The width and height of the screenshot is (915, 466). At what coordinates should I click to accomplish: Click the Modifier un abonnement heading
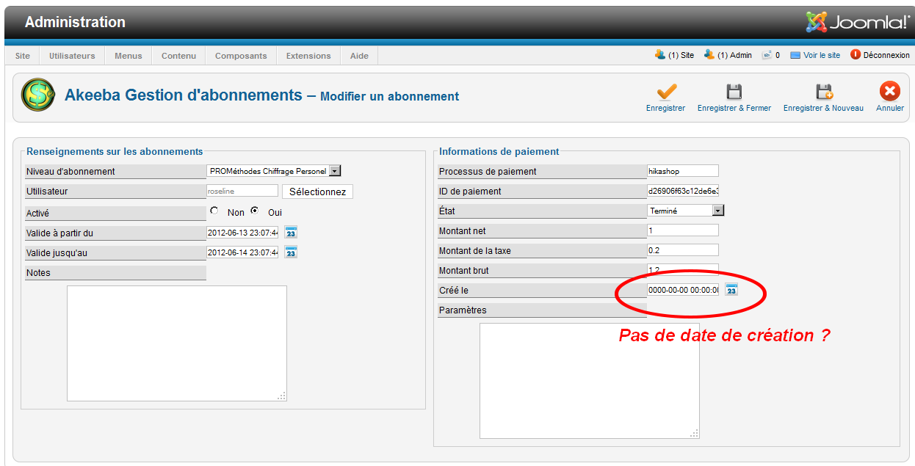coord(389,96)
